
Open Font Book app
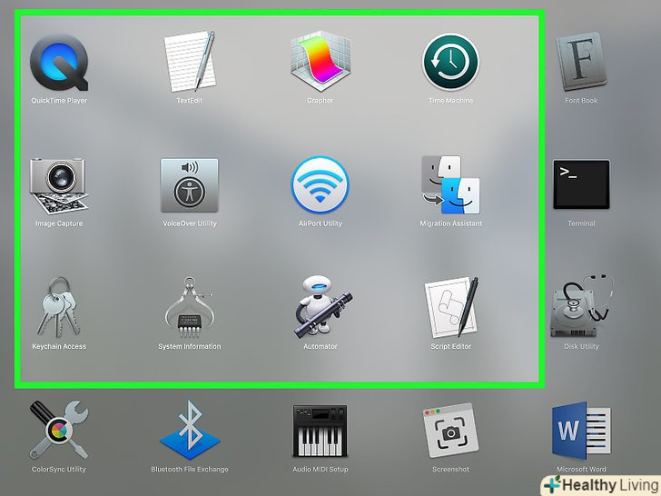[581, 62]
